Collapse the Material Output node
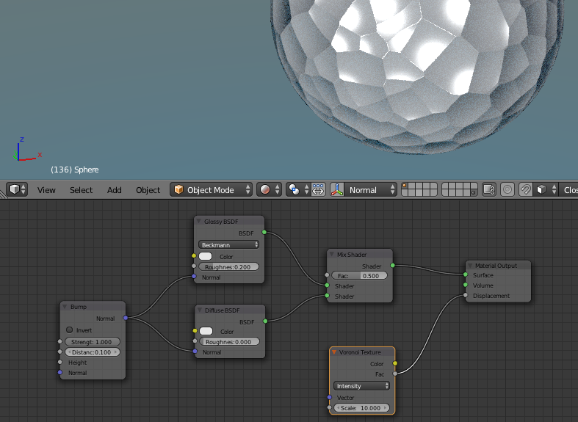 coord(470,266)
